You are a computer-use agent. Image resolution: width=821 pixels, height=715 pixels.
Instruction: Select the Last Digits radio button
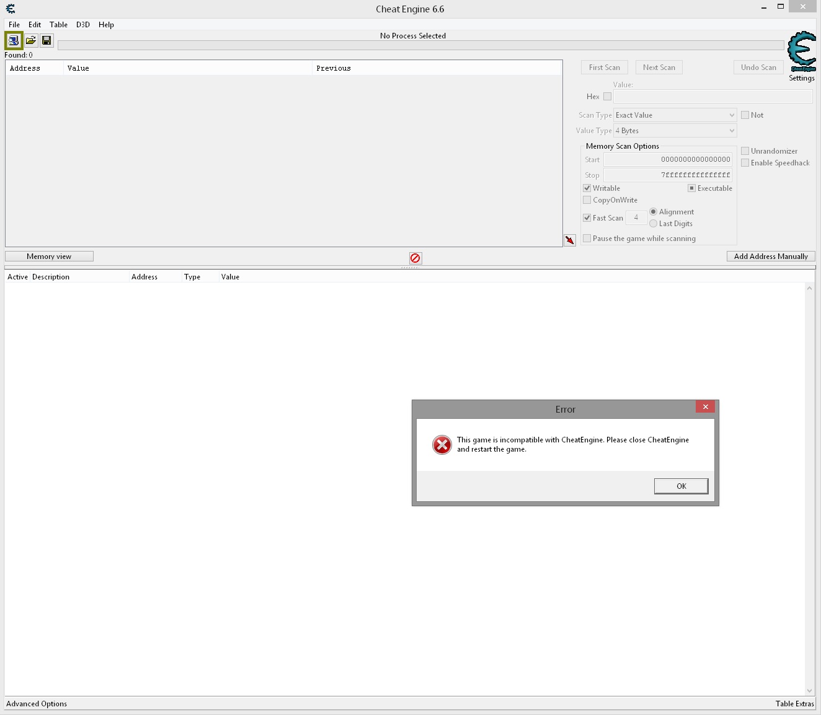click(x=654, y=224)
